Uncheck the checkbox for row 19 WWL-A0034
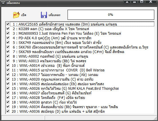The height and width of the screenshot is (121, 158). pos(8,107)
